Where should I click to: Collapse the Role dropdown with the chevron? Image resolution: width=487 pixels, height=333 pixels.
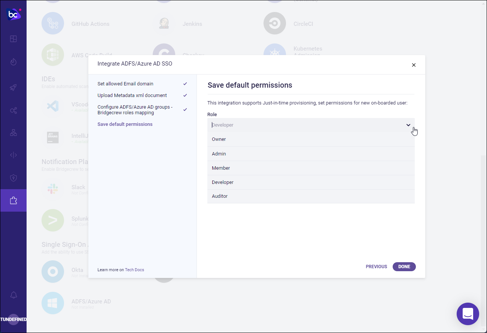click(x=408, y=125)
